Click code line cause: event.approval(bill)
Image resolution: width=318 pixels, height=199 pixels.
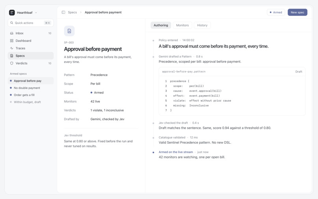point(197,91)
